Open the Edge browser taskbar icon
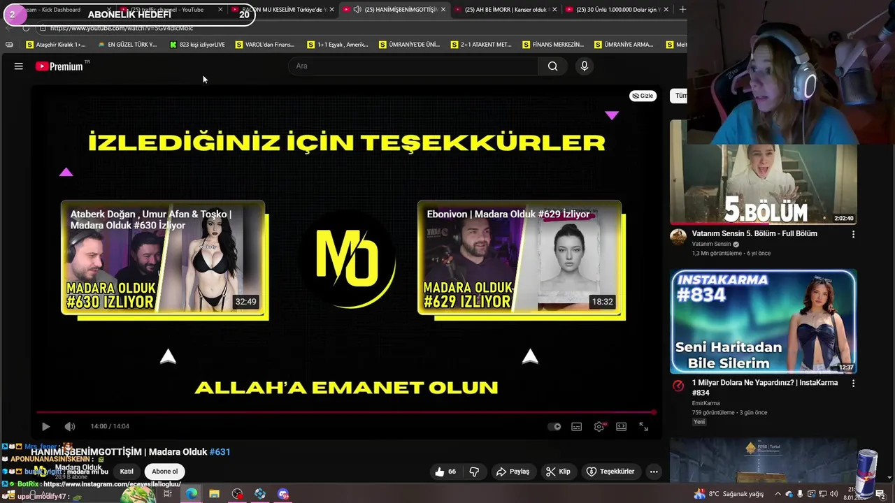Screen dimensions: 895x503 tap(192, 494)
